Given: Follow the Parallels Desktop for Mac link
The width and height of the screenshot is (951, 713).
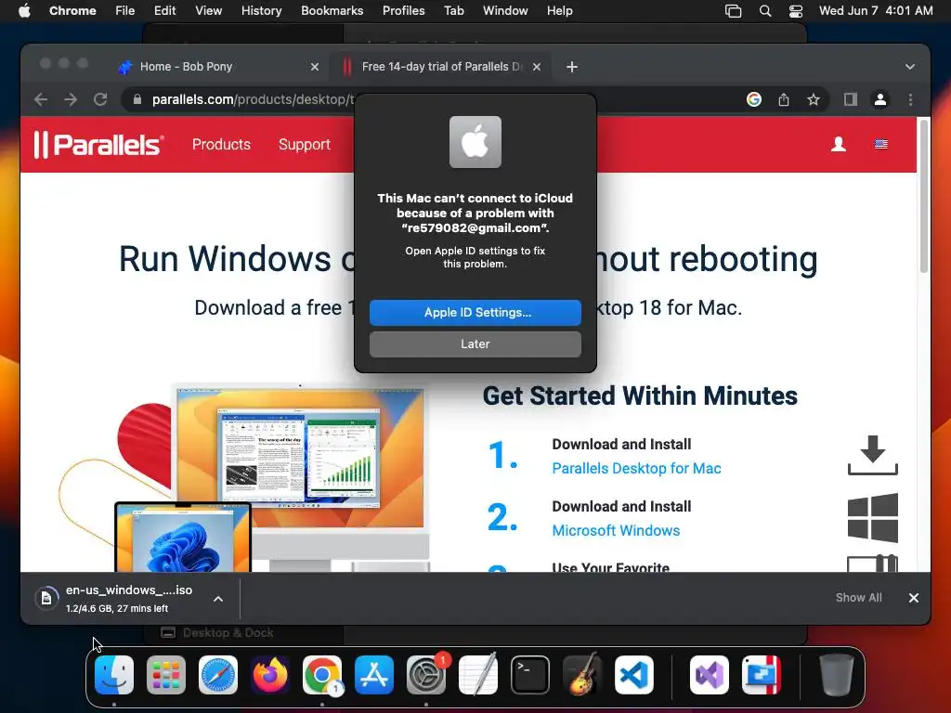Looking at the screenshot, I should point(636,468).
